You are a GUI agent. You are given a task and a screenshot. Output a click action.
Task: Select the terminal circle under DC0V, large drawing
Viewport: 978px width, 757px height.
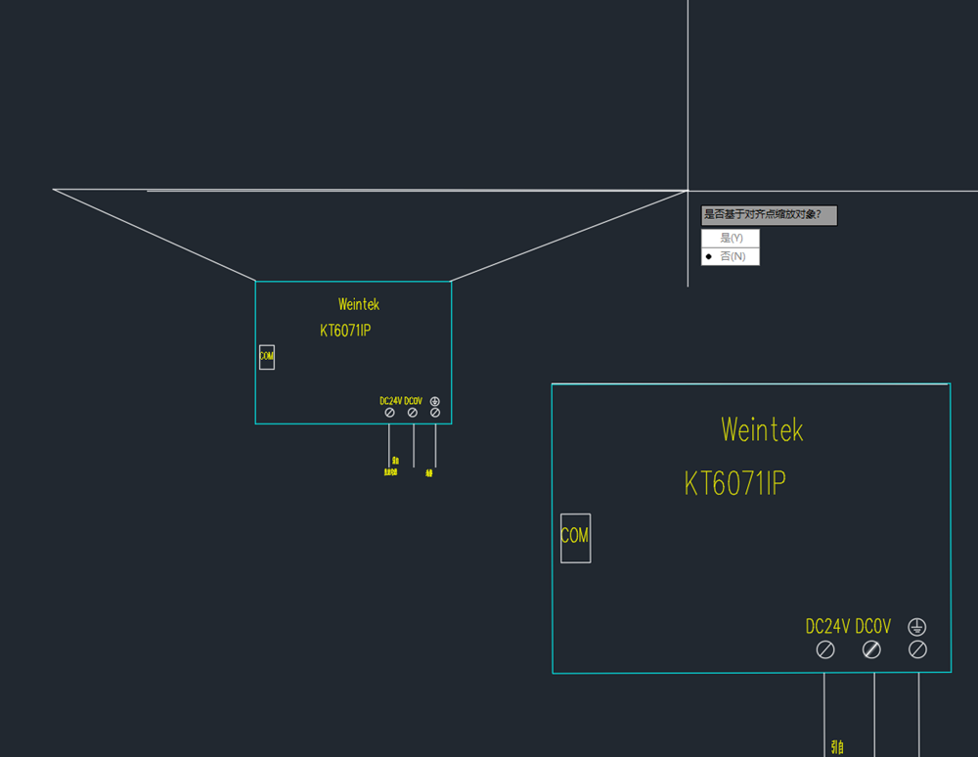click(x=871, y=649)
